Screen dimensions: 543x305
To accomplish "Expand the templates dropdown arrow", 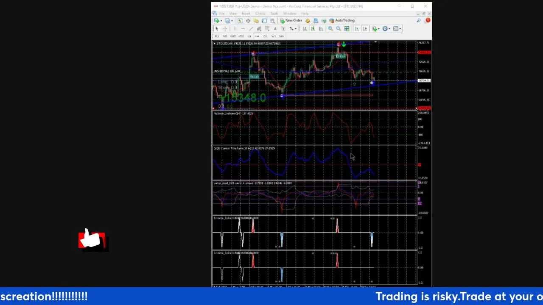I will click(x=400, y=28).
